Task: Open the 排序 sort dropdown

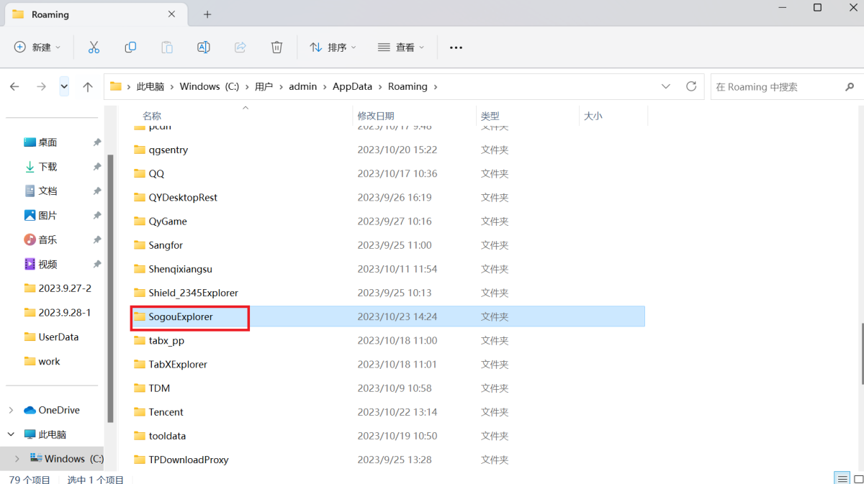Action: pos(333,47)
